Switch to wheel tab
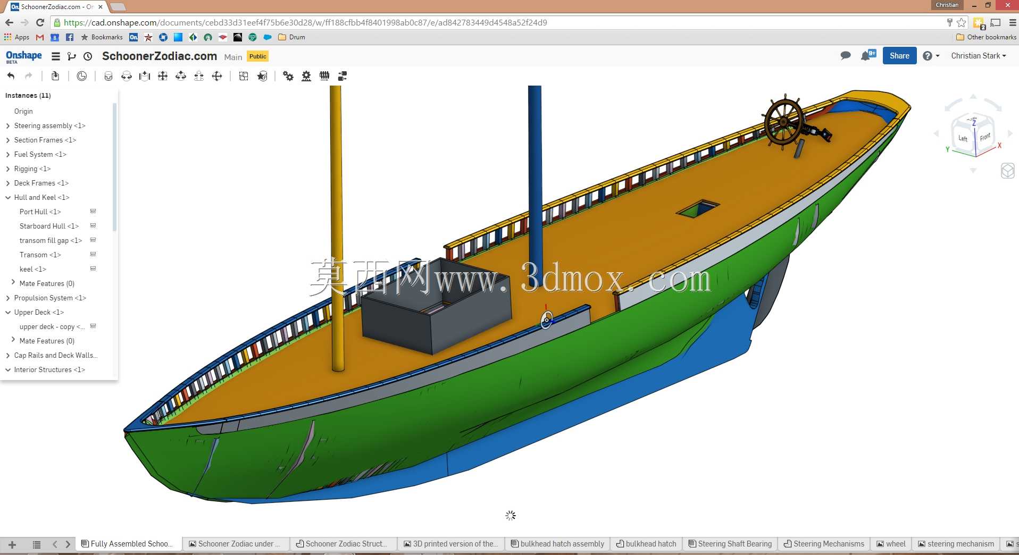Screen dimensions: 1019x555 coord(891,544)
